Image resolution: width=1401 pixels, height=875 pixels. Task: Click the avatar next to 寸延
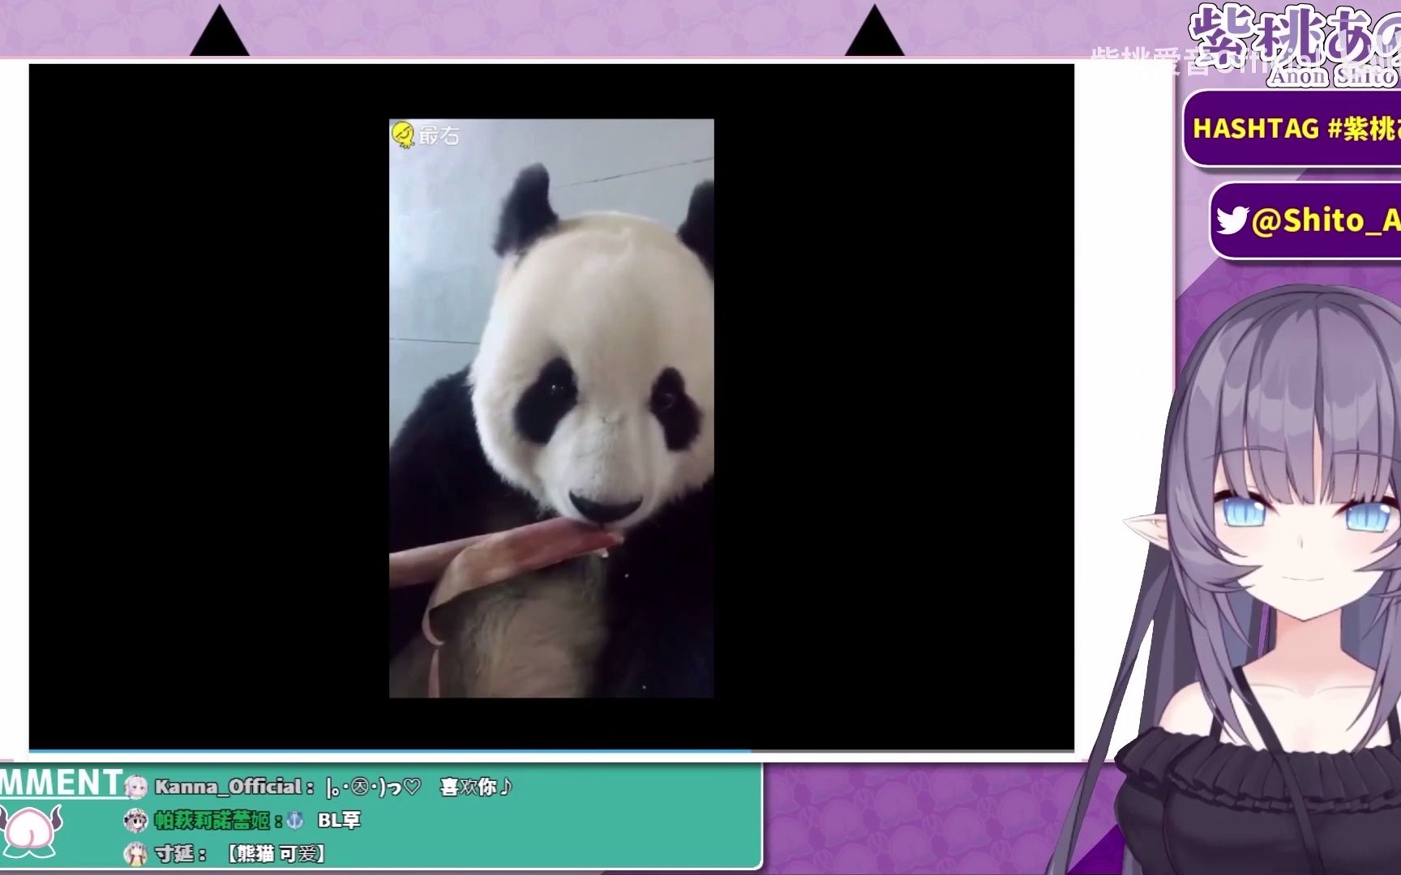[x=135, y=854]
